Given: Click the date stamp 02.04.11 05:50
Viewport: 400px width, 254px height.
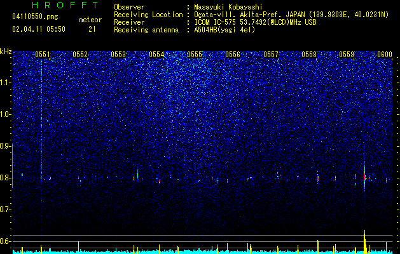Looking at the screenshot, I should coord(39,29).
